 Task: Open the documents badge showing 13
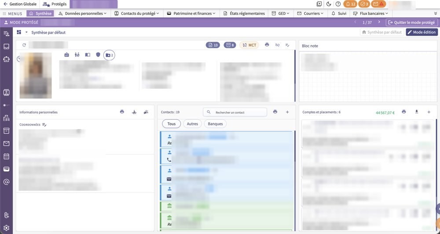[x=213, y=45]
